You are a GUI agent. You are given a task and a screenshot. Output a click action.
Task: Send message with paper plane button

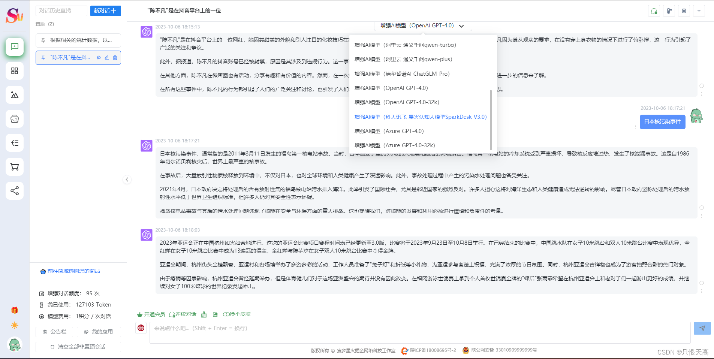pos(702,328)
